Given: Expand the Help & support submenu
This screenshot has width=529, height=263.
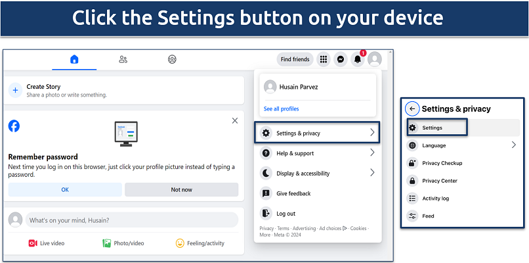Looking at the screenshot, I should click(318, 153).
